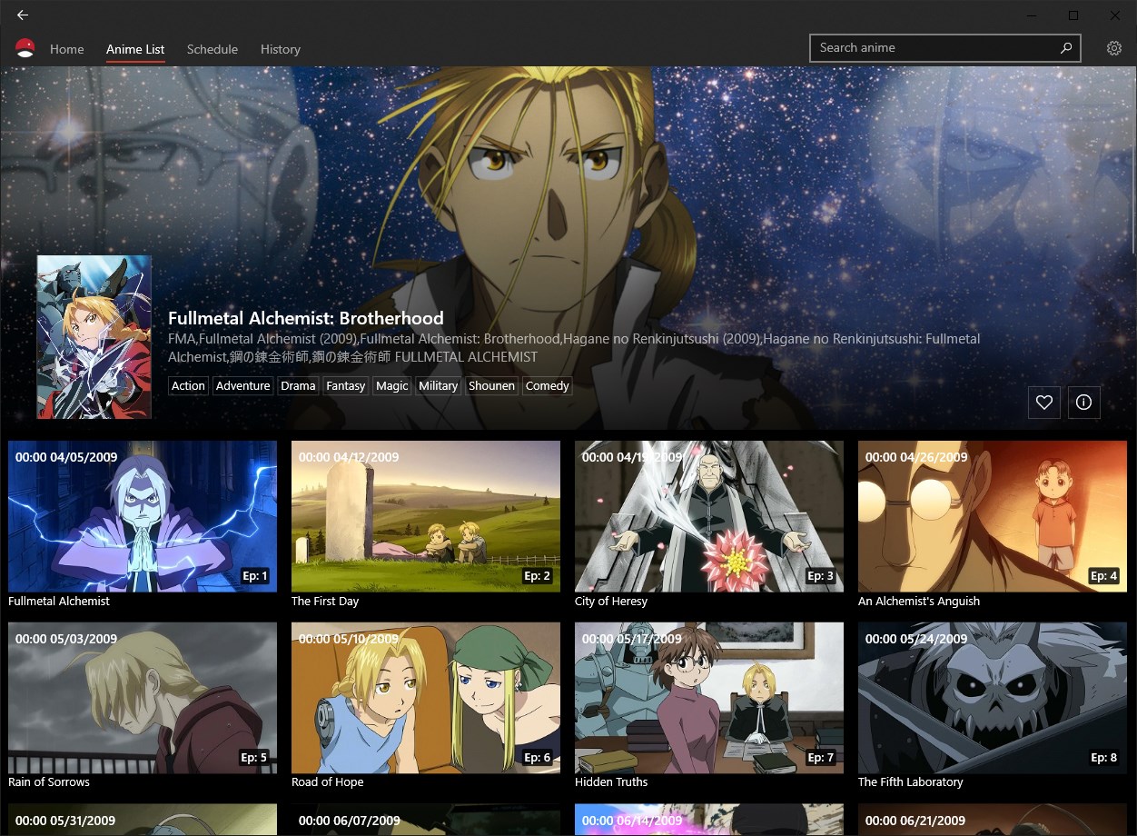Click 'An Alchemist's Anguish' title text
The width and height of the screenshot is (1137, 836).
[x=919, y=602]
